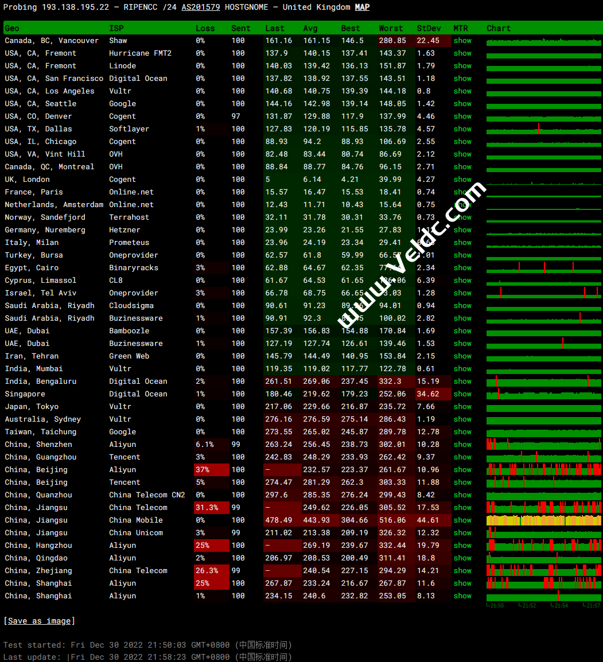Screen dimensions: 603x662
Task: Show MTR for Quanzhou China Telecom CN2
Action: click(x=462, y=495)
